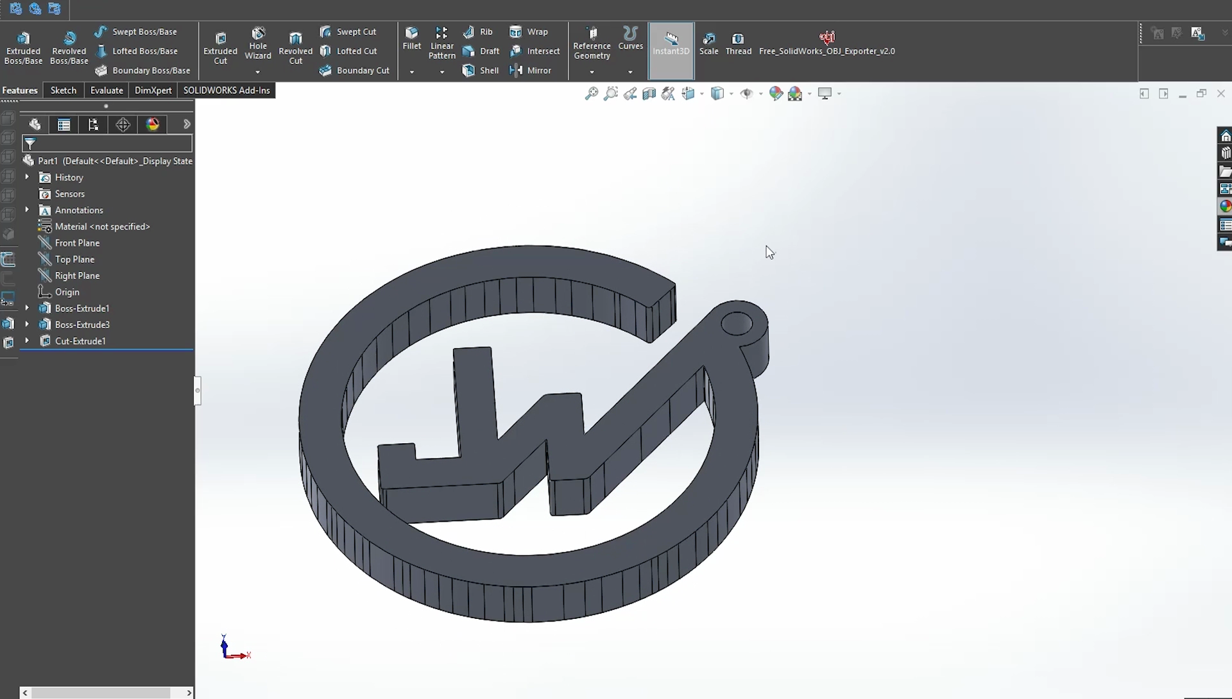Open the Fillet dropdown arrow
Screen dimensions: 1232x699
412,72
